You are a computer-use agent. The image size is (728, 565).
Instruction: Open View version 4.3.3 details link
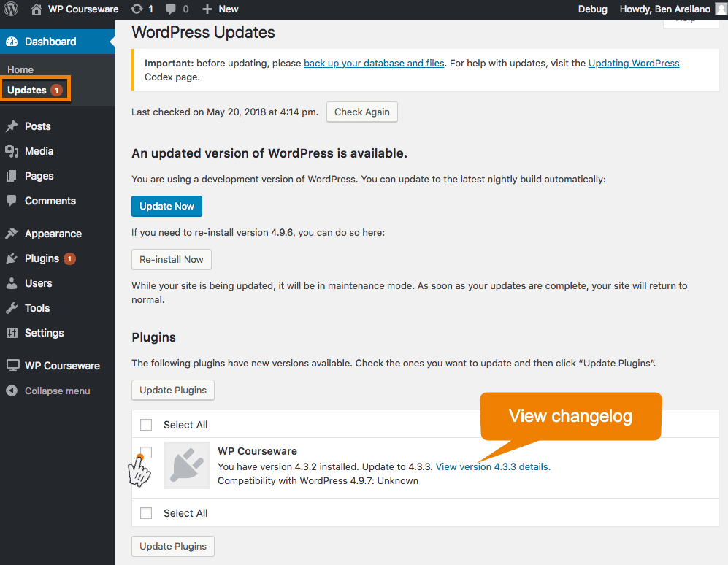tap(493, 466)
